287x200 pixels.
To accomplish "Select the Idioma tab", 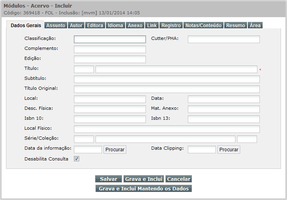I will [115, 25].
